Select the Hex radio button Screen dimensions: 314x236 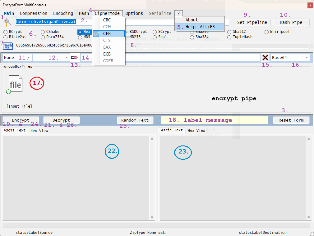pos(85,32)
